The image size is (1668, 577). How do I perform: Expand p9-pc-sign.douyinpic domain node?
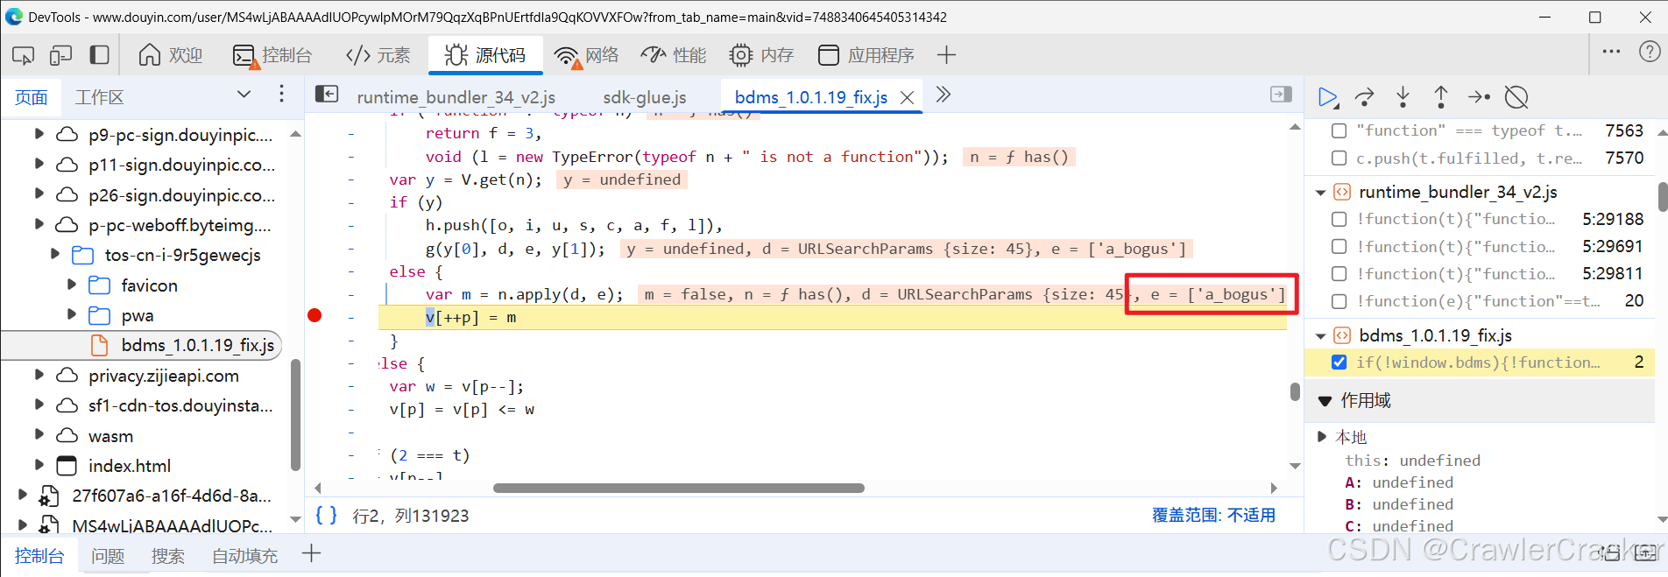(x=39, y=134)
